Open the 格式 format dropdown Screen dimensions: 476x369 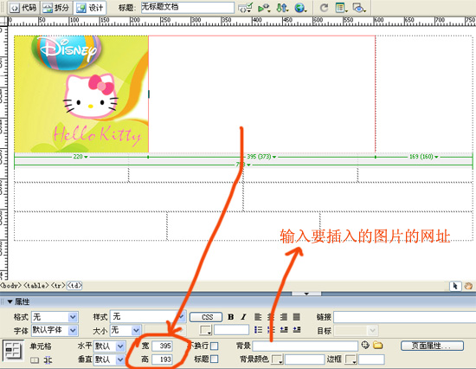point(55,317)
